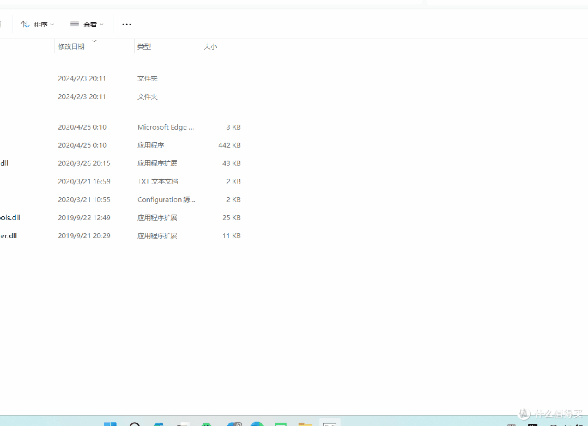Select the 2019/9/22 12:49 date cell

pyautogui.click(x=84, y=217)
